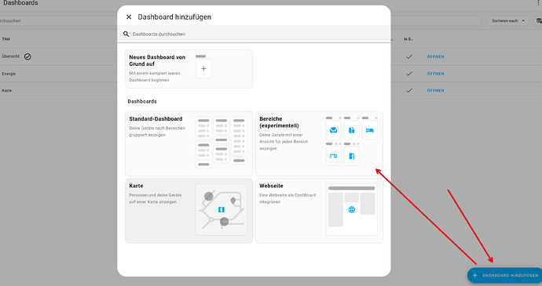Click the Standard-Dashboard preview thumbnail

[x=222, y=143]
